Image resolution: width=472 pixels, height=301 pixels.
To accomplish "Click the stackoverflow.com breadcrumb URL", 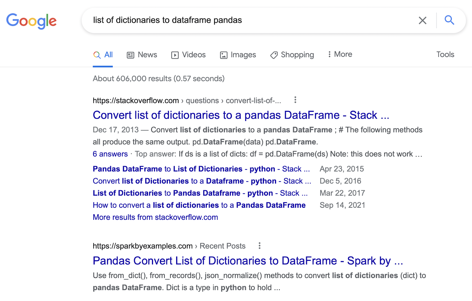I will 187,101.
